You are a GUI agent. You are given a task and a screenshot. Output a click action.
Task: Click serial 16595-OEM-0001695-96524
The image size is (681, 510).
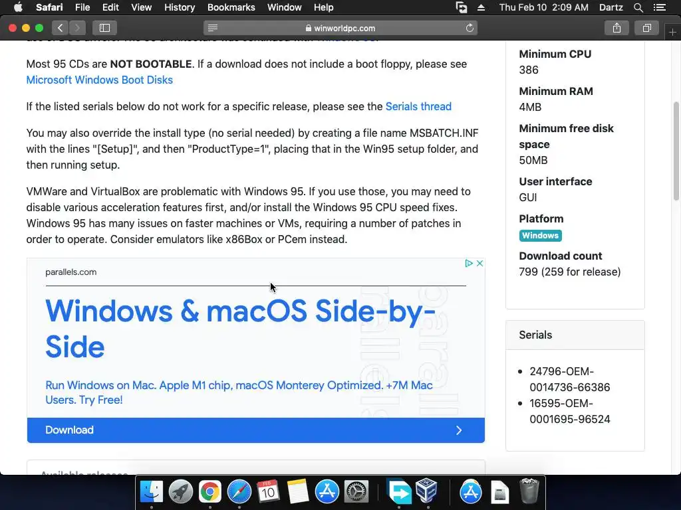click(570, 411)
